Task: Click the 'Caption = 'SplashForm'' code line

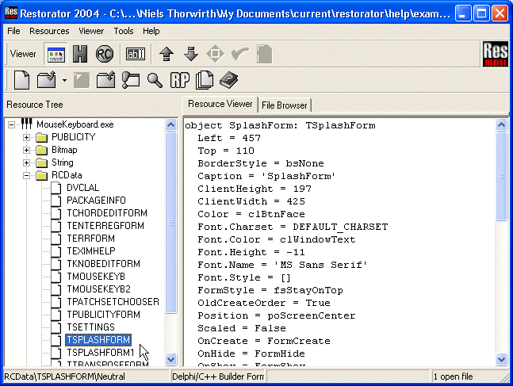Action: click(x=266, y=176)
